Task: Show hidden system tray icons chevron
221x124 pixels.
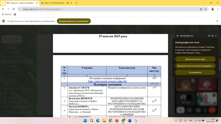Action: [x=176, y=120]
